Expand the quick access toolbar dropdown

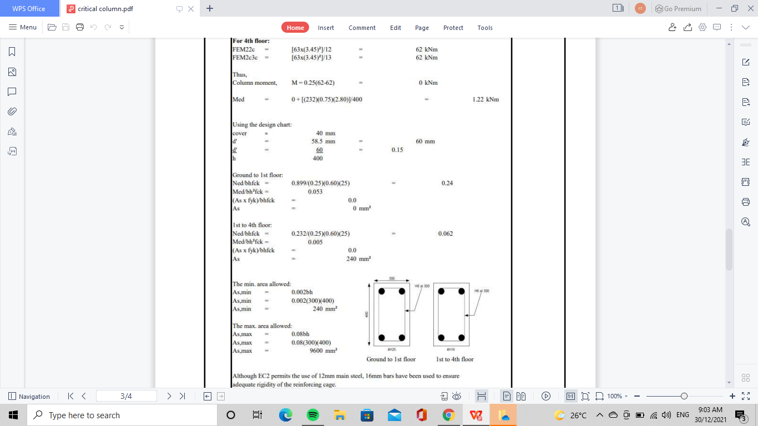[x=122, y=27]
